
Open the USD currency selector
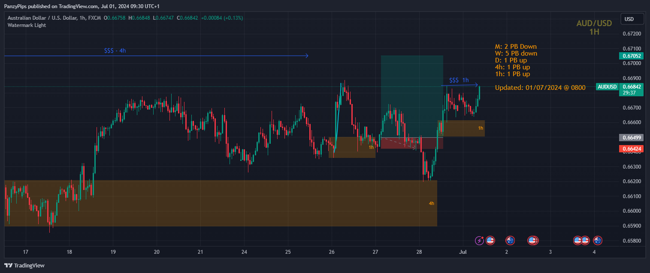click(632, 19)
